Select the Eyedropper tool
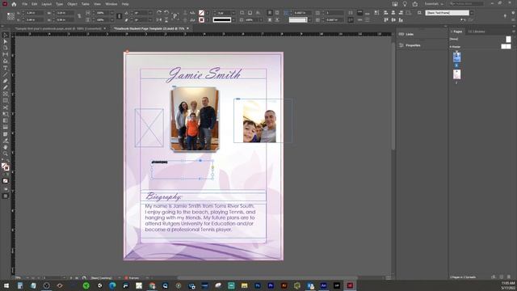517x291 pixels. (6, 141)
